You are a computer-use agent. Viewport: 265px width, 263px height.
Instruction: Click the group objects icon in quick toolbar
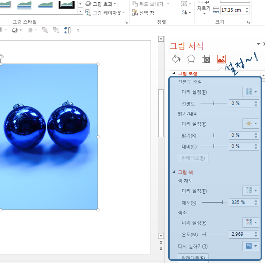click(56, 30)
